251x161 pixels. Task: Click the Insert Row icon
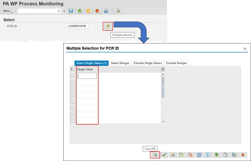[x=182, y=155]
